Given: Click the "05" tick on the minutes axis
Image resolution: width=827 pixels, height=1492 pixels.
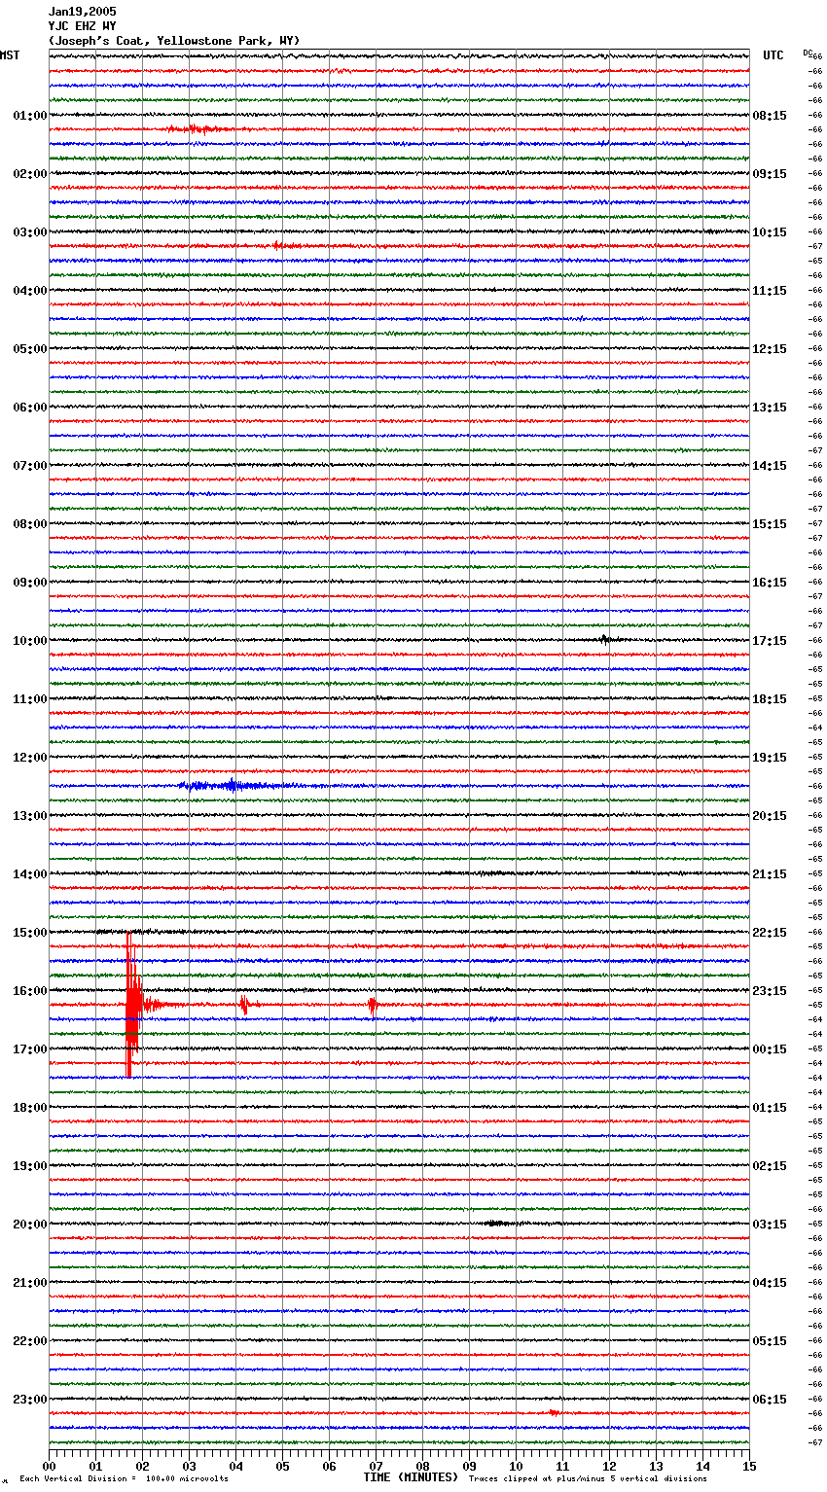Looking at the screenshot, I should [282, 1466].
